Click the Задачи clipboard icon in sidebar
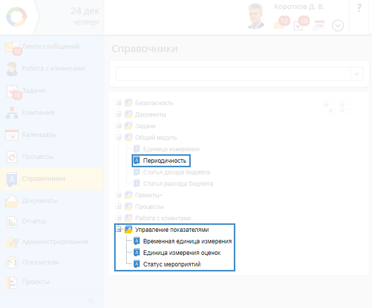The width and height of the screenshot is (372, 308). point(12,91)
